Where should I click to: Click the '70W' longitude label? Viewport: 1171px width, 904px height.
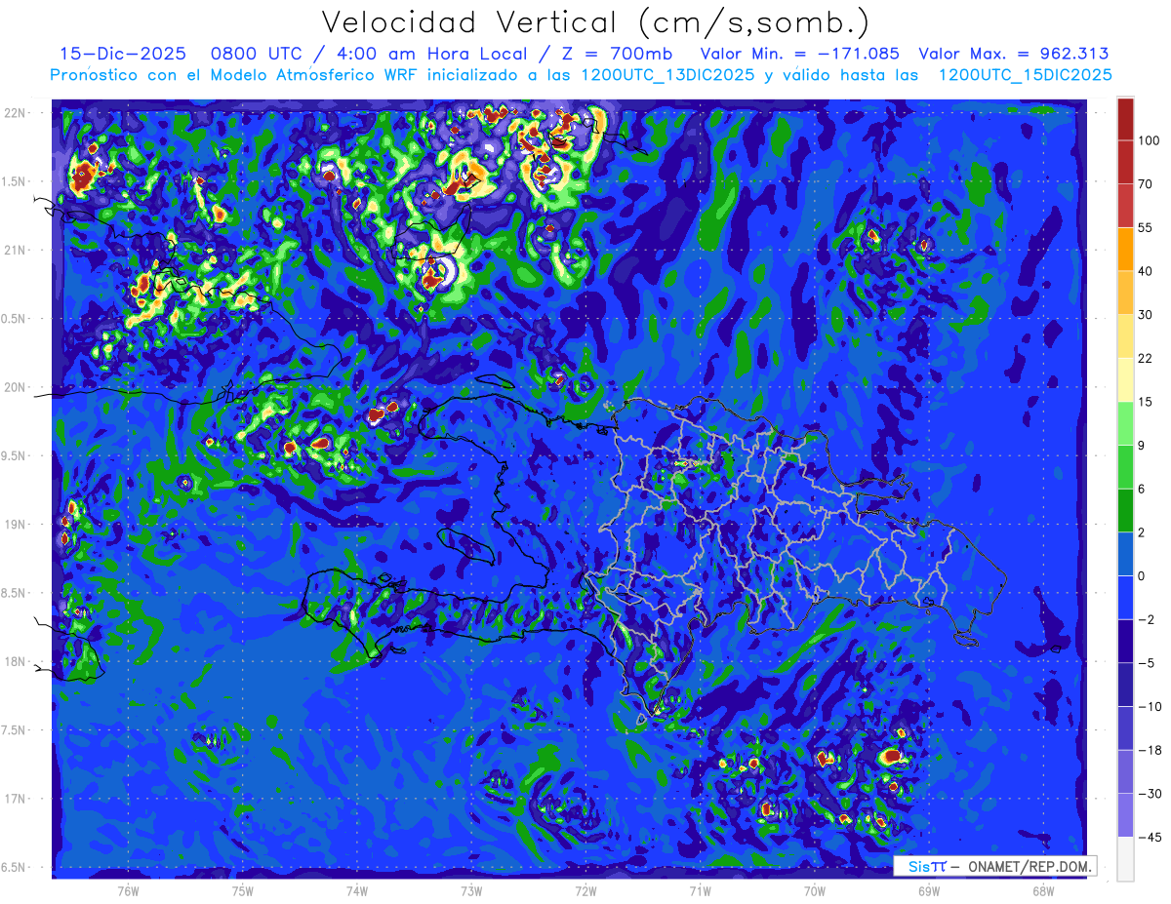pos(814,891)
